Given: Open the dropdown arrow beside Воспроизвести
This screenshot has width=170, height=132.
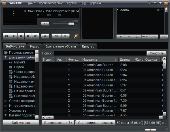Looking at the screenshot, I should (x=71, y=123).
